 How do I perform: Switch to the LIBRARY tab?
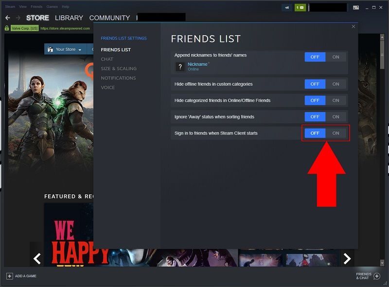coord(69,18)
